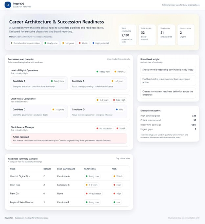Select the 'Ready now' legend chip in header
Viewport: 205px width, 224px height.
[x=51, y=43]
